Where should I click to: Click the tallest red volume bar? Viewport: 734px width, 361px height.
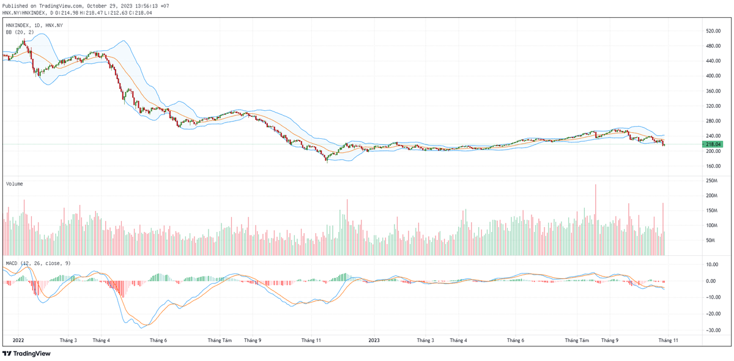(x=595, y=219)
